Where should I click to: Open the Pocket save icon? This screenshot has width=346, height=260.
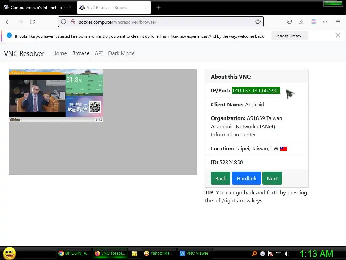[x=289, y=22]
